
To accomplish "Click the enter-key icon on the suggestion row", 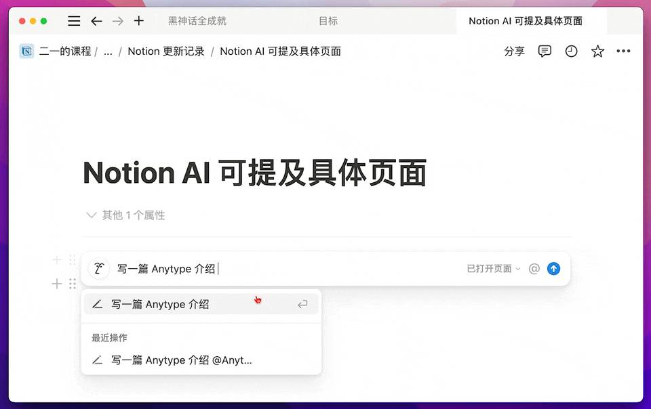I will (x=302, y=305).
